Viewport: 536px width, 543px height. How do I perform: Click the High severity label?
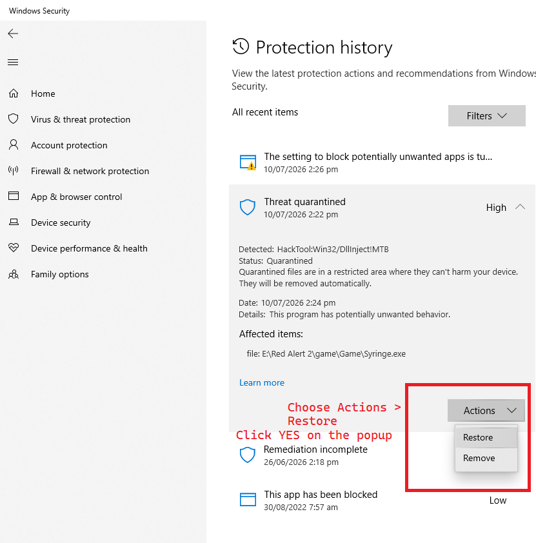click(x=496, y=208)
